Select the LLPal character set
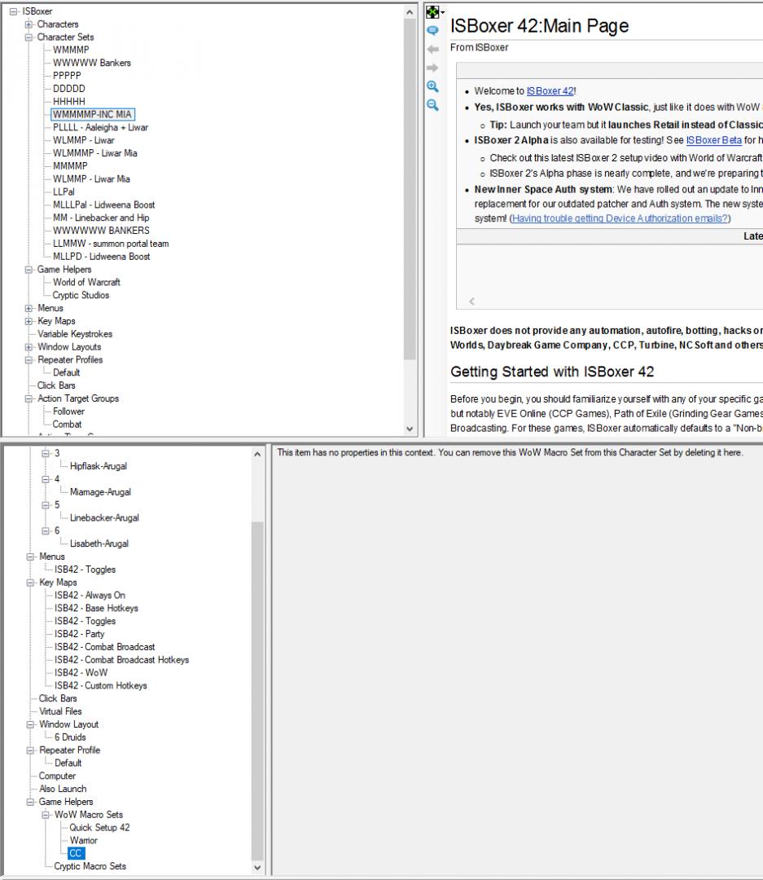The image size is (763, 880). coord(64,192)
